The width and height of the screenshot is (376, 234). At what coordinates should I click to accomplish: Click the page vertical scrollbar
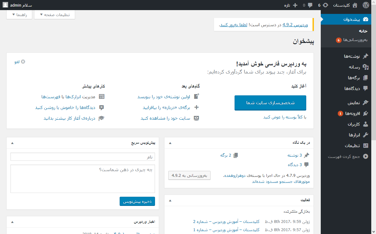(x=373, y=72)
